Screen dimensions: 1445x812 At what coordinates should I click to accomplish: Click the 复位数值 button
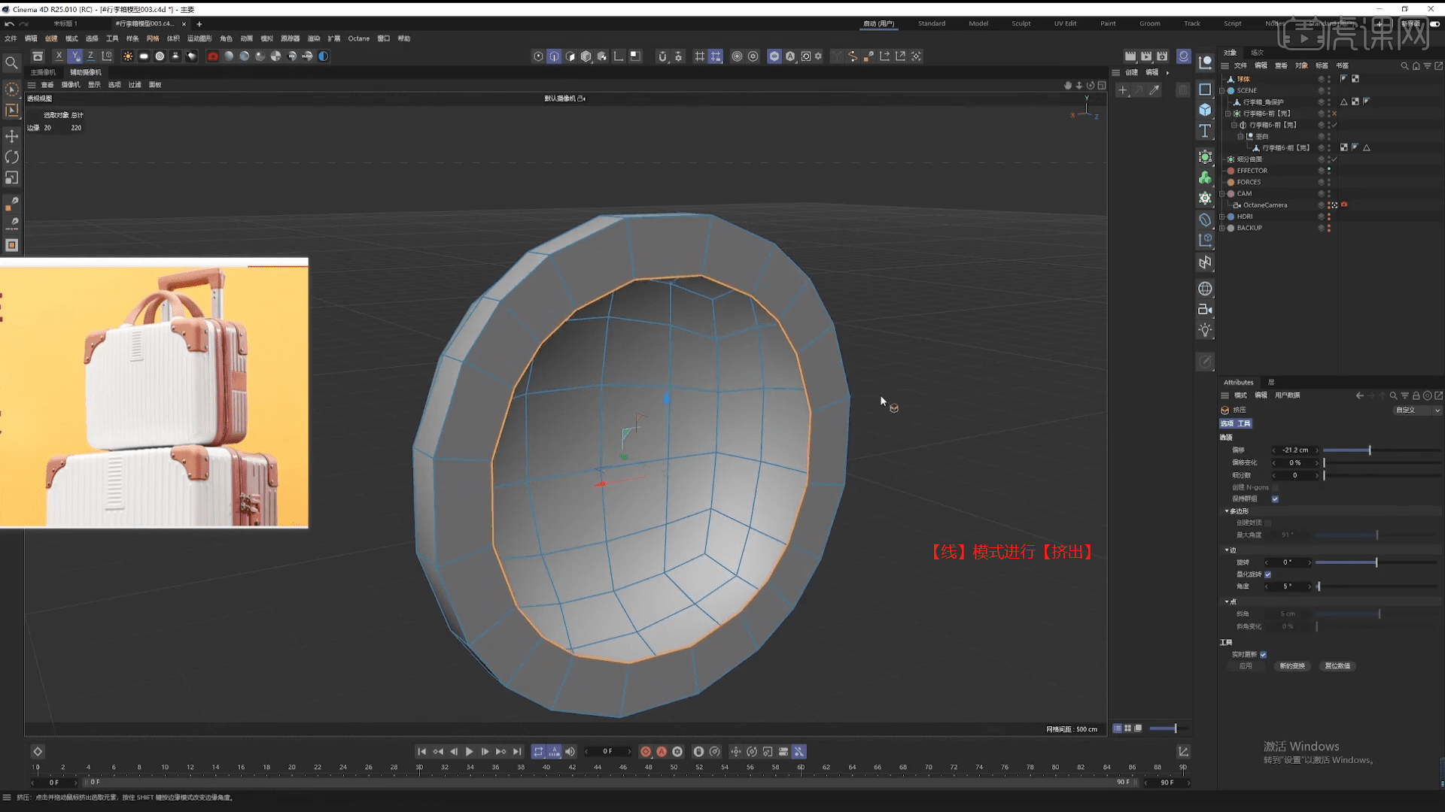[x=1337, y=666]
